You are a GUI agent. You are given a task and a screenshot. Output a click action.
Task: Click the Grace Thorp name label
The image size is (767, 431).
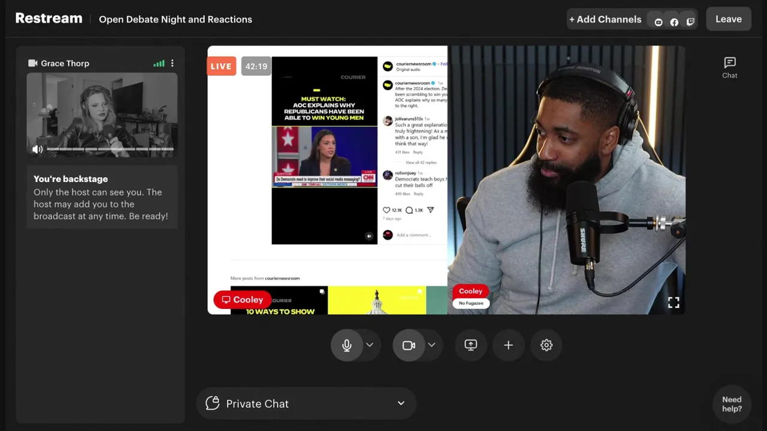point(65,63)
